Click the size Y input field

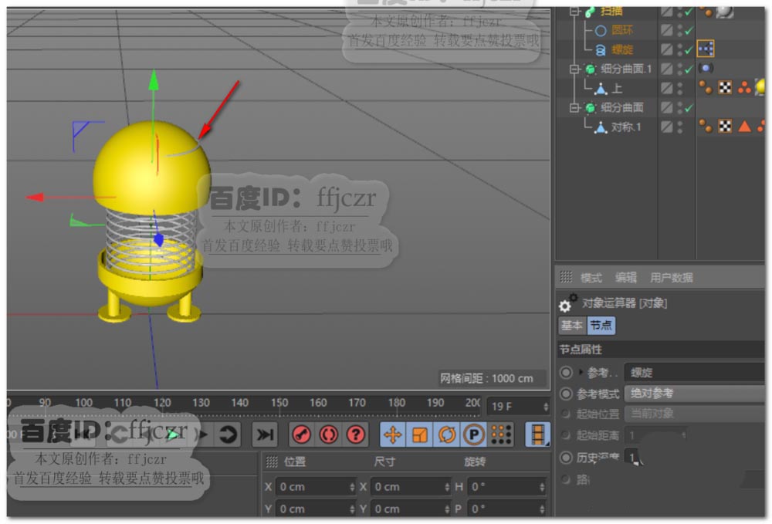(x=411, y=509)
